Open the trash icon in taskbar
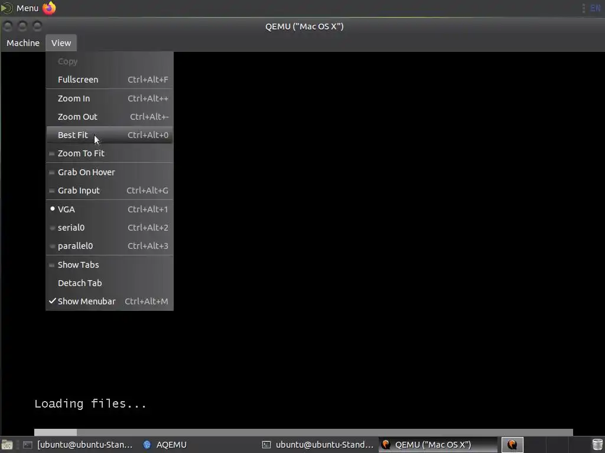The width and height of the screenshot is (605, 453). (x=597, y=445)
